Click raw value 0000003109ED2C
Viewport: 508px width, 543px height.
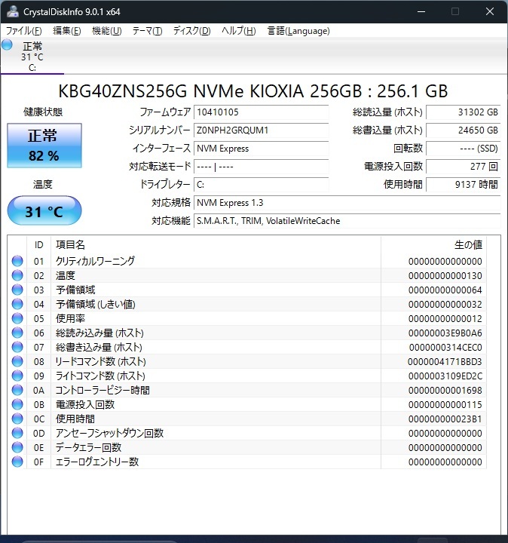(x=445, y=376)
